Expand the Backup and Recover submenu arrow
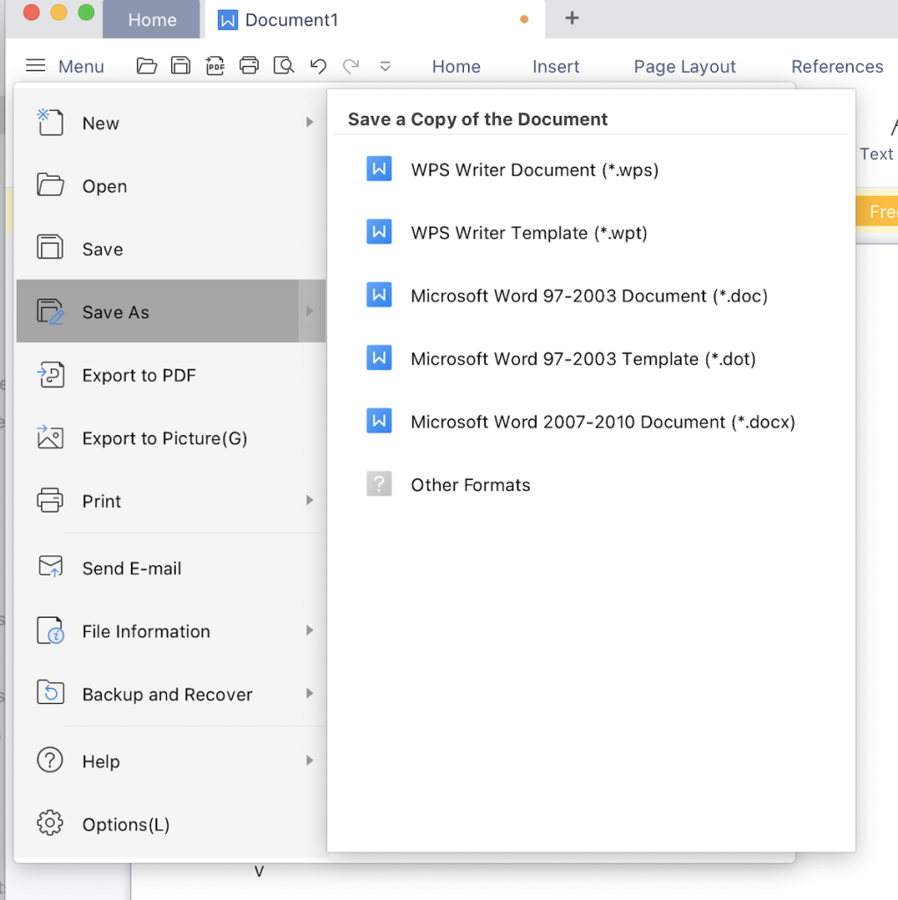Image resolution: width=898 pixels, height=900 pixels. 310,693
